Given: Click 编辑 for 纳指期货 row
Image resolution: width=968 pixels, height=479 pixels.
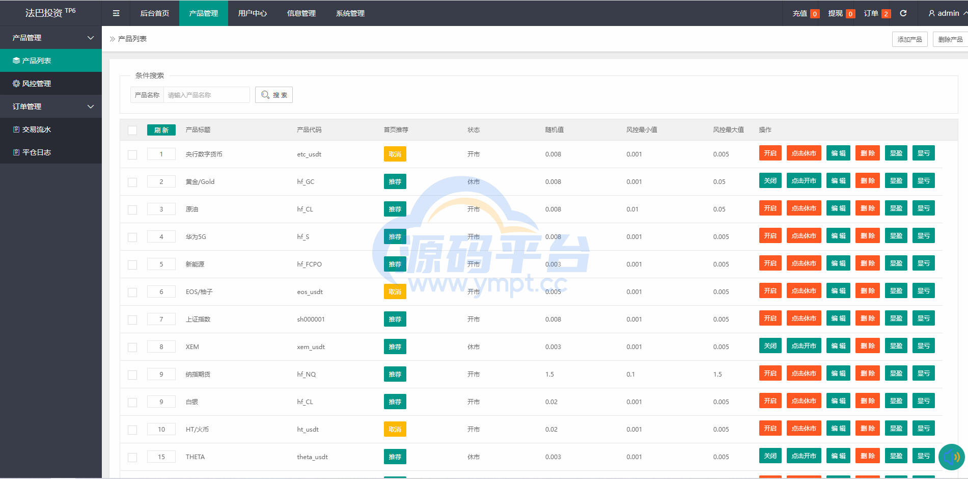Looking at the screenshot, I should tap(838, 373).
